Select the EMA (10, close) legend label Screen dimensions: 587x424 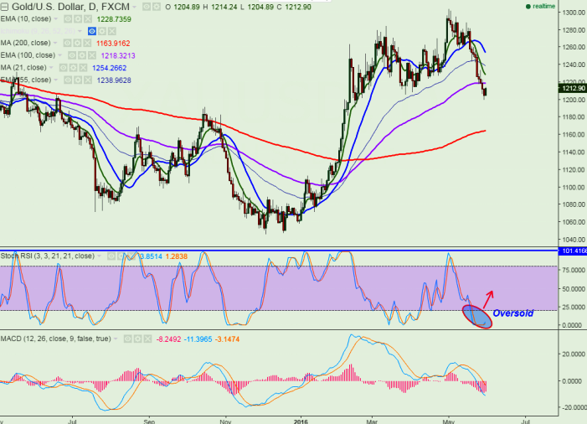[25, 18]
